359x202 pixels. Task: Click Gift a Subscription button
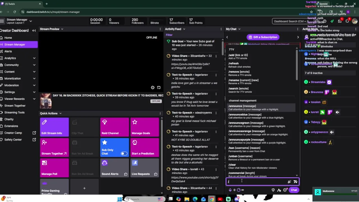263,37
